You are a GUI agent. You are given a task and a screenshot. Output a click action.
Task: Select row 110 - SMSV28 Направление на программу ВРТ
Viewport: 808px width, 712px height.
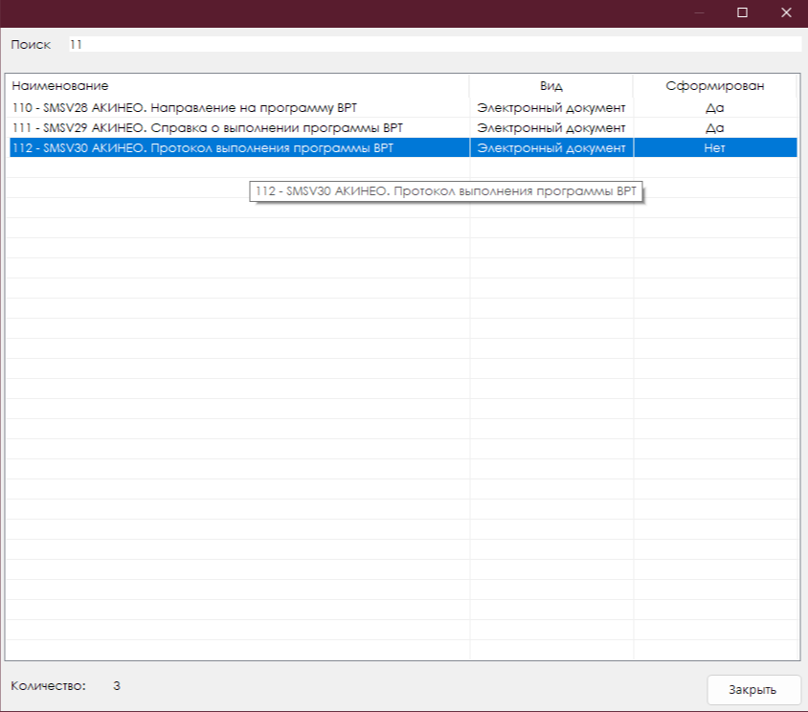(x=403, y=108)
